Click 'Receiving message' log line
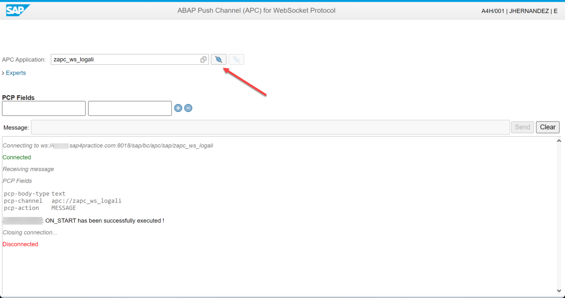This screenshot has height=298, width=565. pos(28,169)
